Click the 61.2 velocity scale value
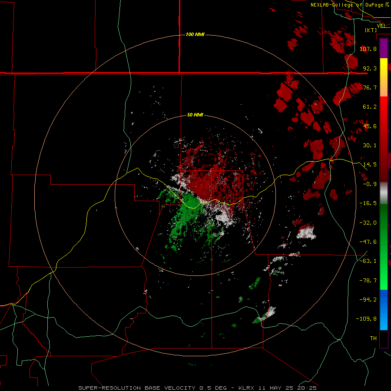The height and width of the screenshot is (391, 391). click(370, 107)
